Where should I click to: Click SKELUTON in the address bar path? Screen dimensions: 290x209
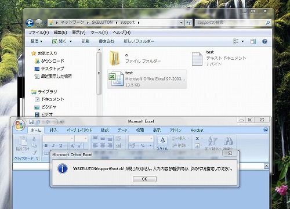pos(102,23)
